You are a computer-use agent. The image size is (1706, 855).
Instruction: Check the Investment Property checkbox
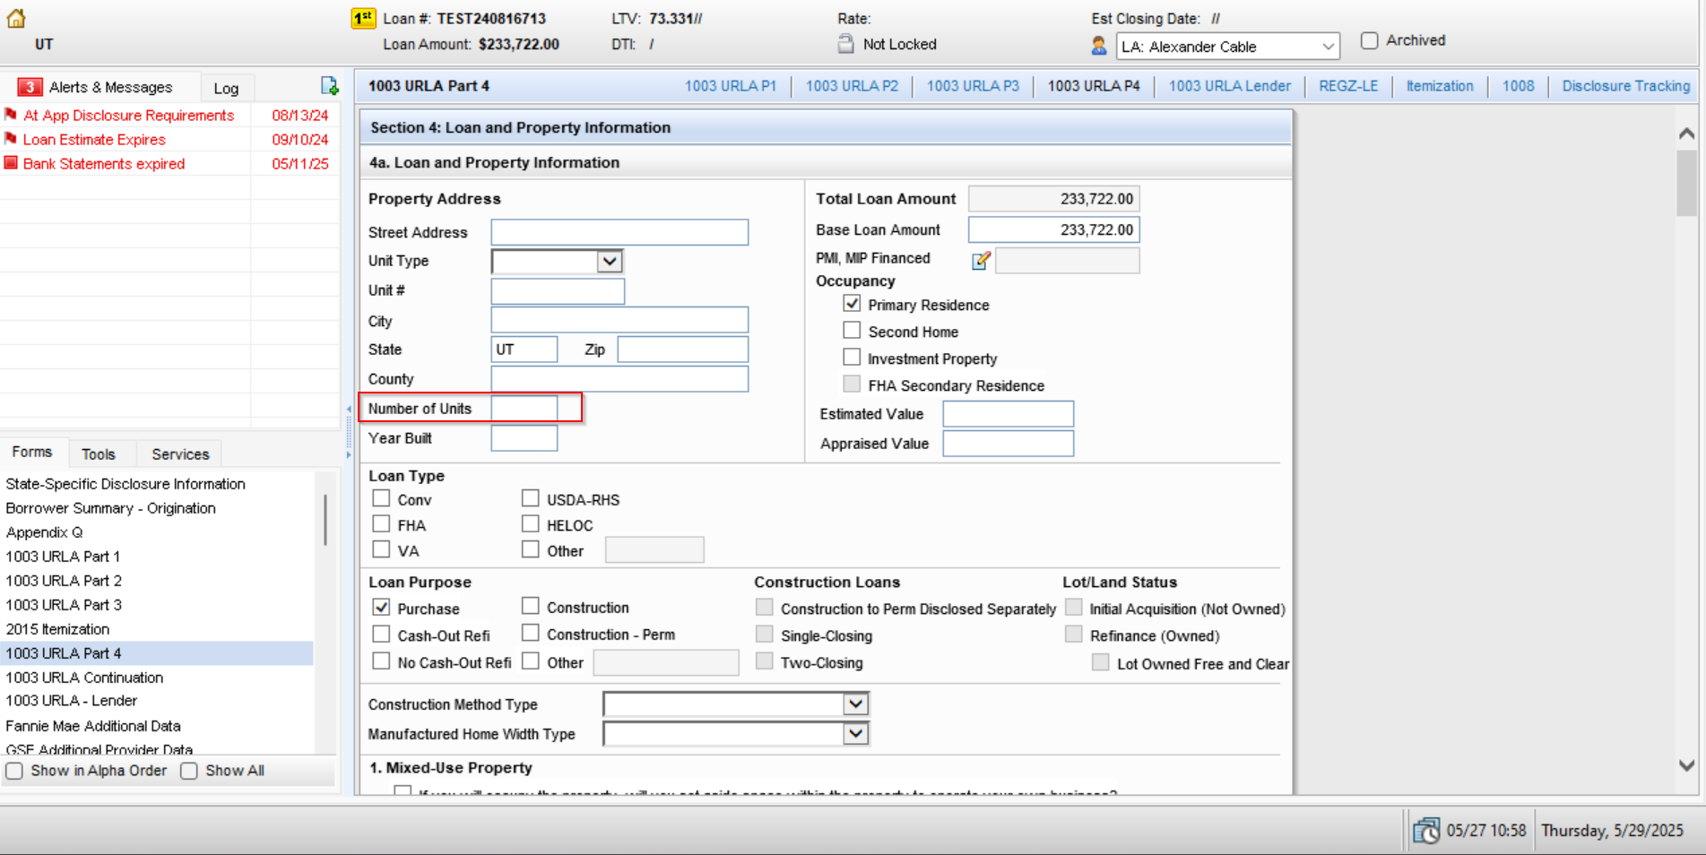tap(852, 358)
